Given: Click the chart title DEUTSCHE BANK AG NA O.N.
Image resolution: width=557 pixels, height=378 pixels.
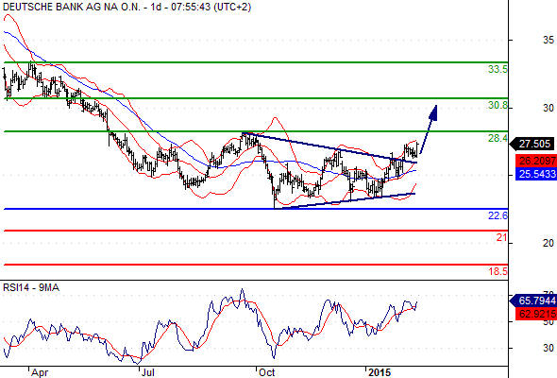Looking at the screenshot, I should [x=71, y=7].
